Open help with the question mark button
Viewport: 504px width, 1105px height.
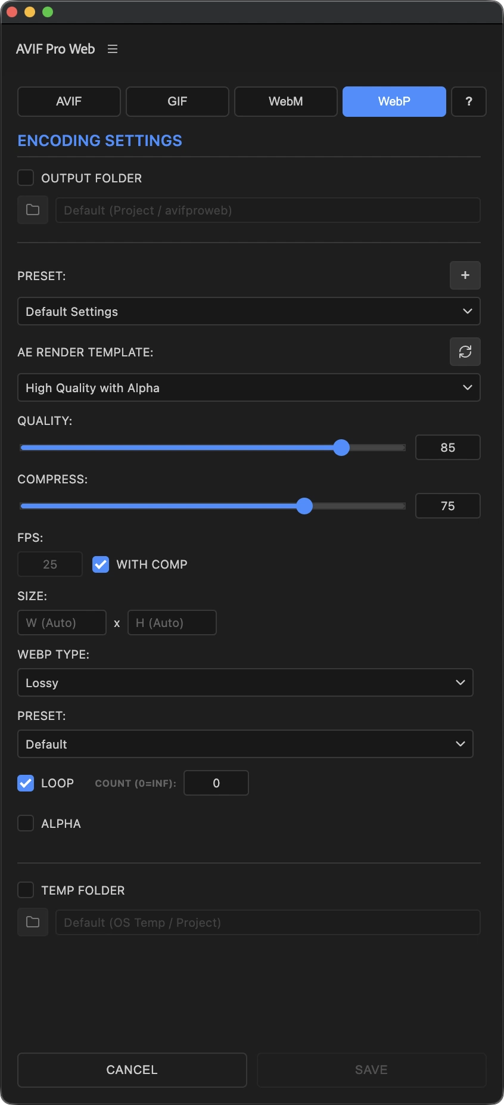coord(469,101)
